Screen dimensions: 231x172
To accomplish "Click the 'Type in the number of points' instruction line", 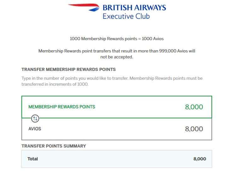I will [x=112, y=78].
